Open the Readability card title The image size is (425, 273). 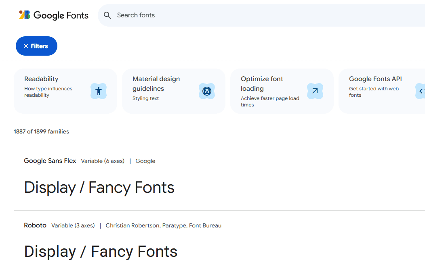[41, 79]
